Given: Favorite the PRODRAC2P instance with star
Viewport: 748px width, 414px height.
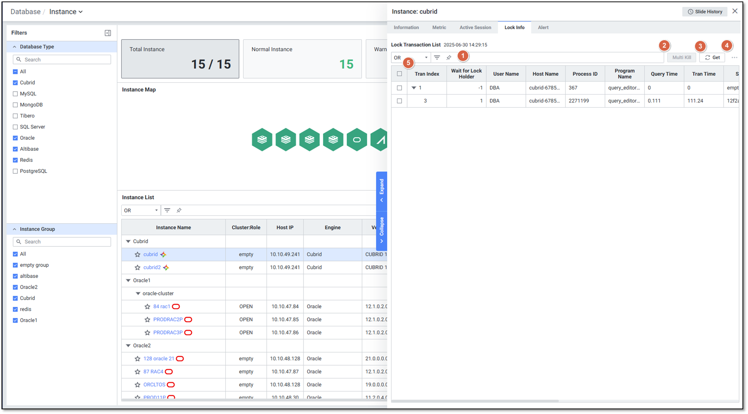Looking at the screenshot, I should [147, 320].
